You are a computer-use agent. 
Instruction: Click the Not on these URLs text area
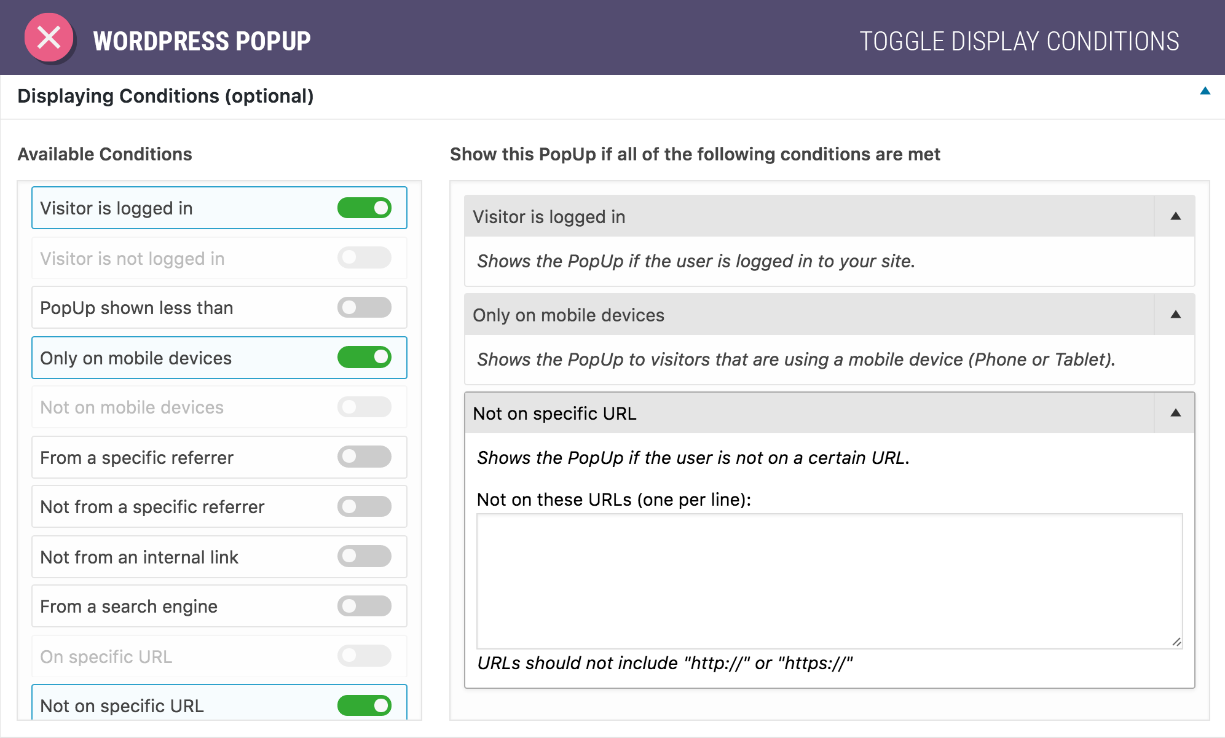click(x=829, y=581)
